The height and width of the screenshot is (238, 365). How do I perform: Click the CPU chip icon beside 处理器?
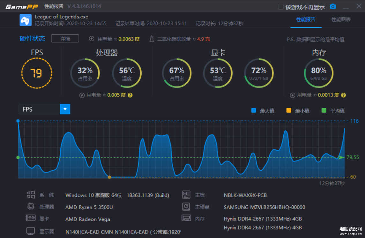pos(31,206)
